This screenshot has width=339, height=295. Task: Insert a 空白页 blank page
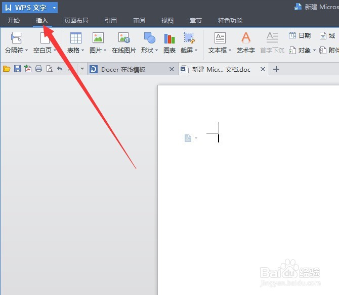[45, 43]
